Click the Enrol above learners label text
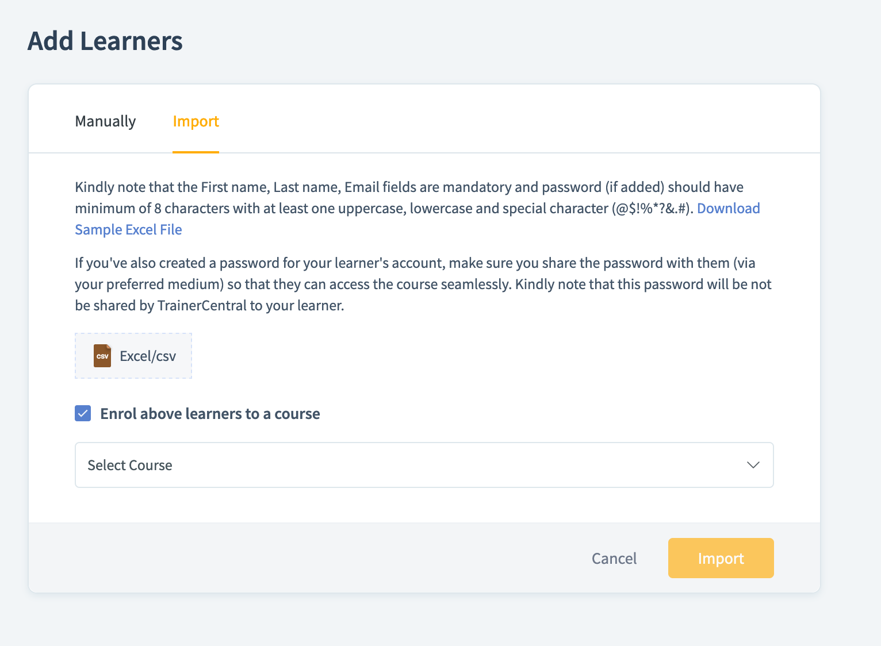 pyautogui.click(x=210, y=414)
